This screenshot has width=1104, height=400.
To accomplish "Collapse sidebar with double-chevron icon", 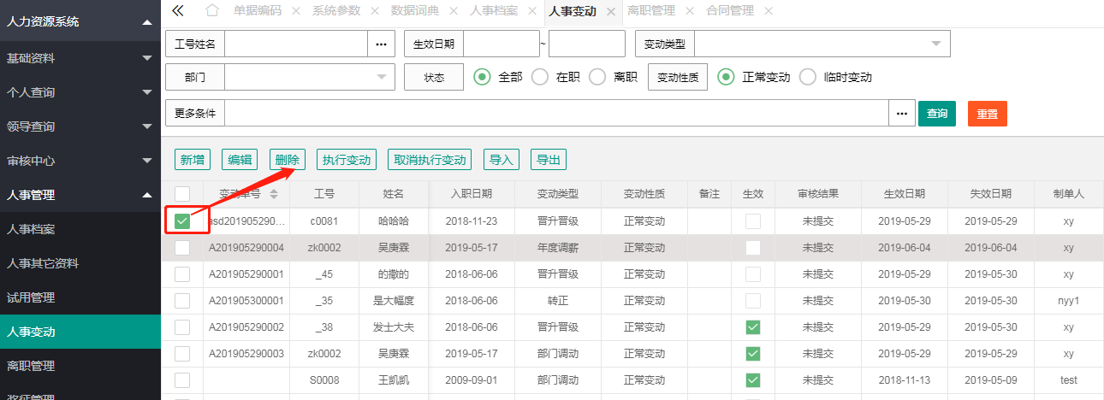I will point(178,11).
